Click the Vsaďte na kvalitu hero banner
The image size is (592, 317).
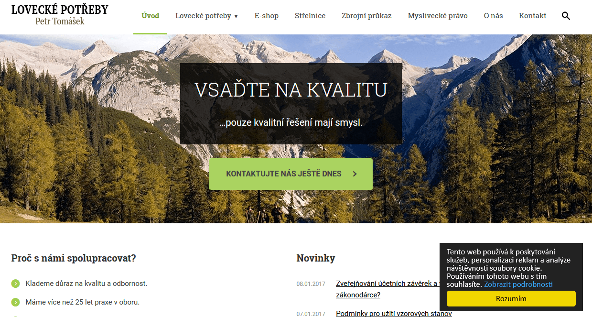tap(291, 104)
